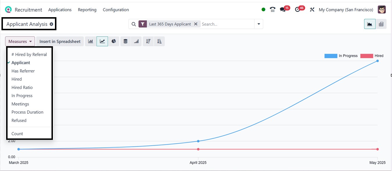Select the pie chart icon

click(114, 41)
